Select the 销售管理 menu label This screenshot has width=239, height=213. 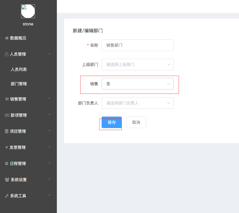point(18,99)
